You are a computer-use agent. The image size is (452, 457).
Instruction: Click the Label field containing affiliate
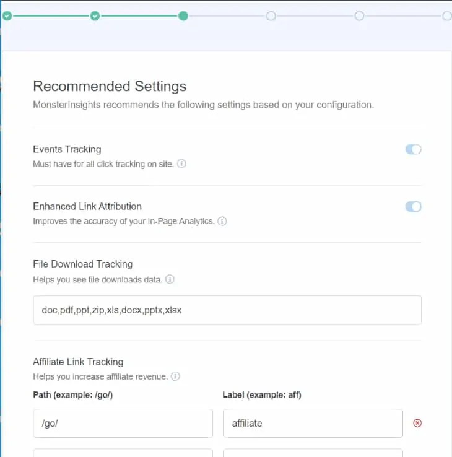click(x=313, y=424)
